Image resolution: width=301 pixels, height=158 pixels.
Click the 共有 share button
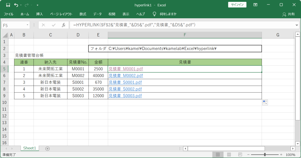click(289, 14)
